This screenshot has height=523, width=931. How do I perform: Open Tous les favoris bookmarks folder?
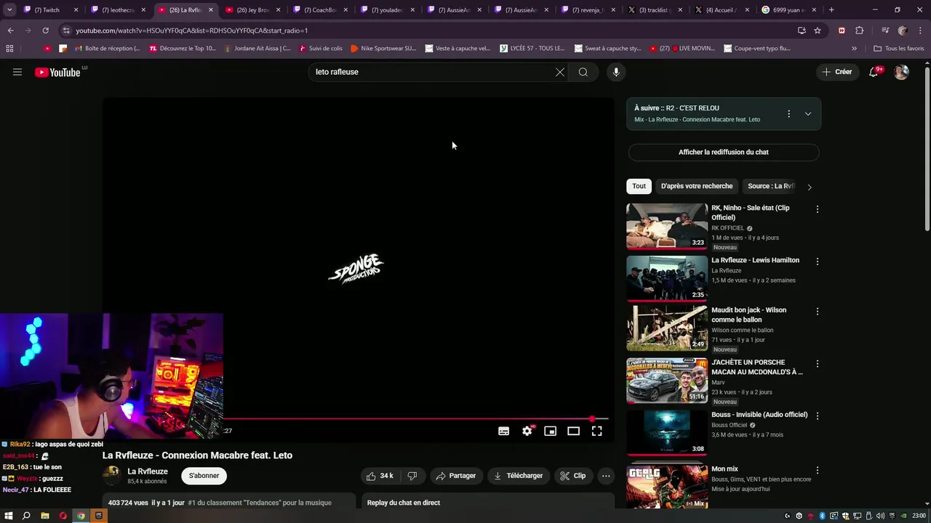(899, 49)
